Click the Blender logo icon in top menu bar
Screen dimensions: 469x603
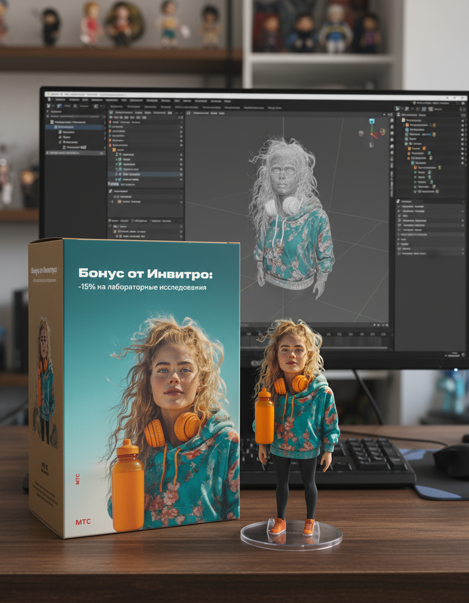coord(49,98)
